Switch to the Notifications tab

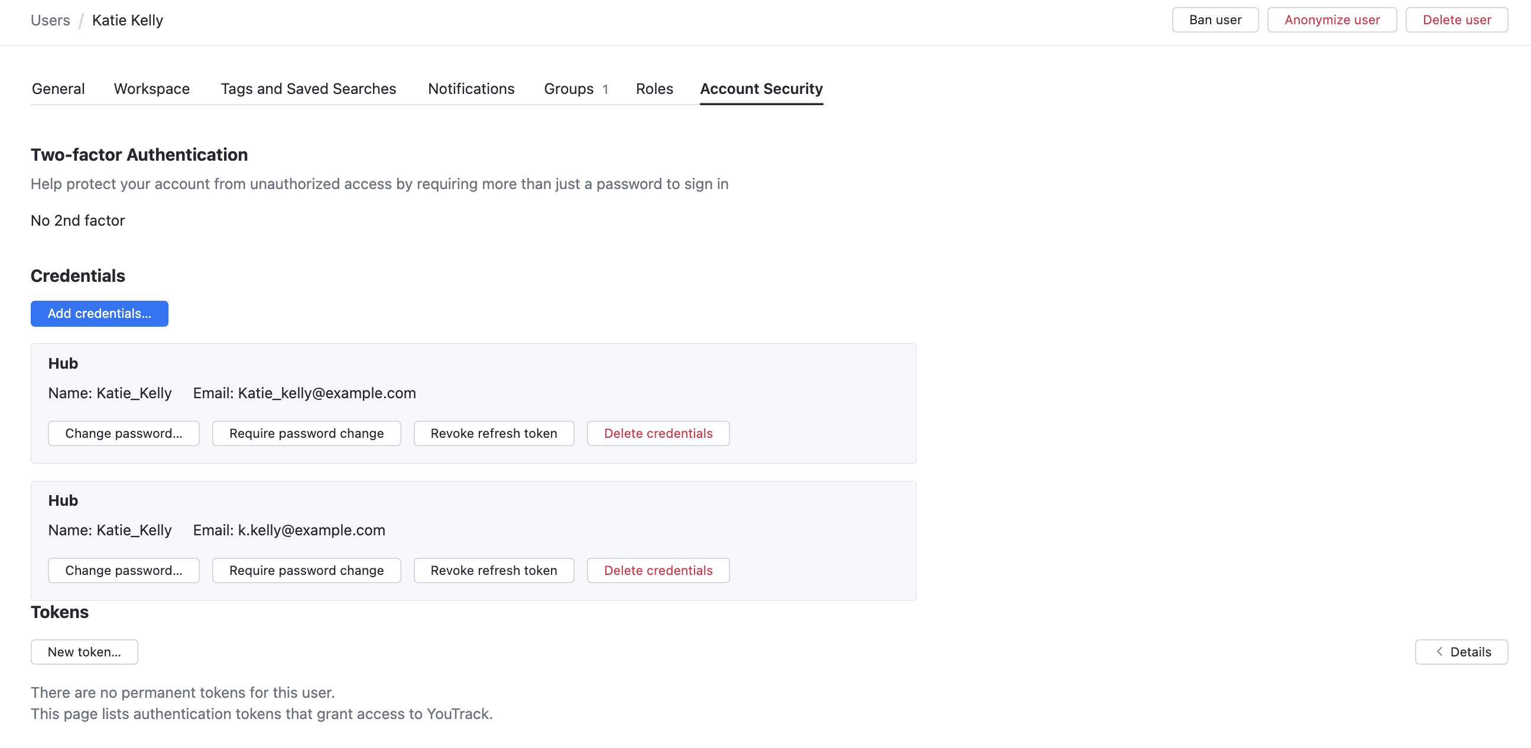click(x=471, y=89)
